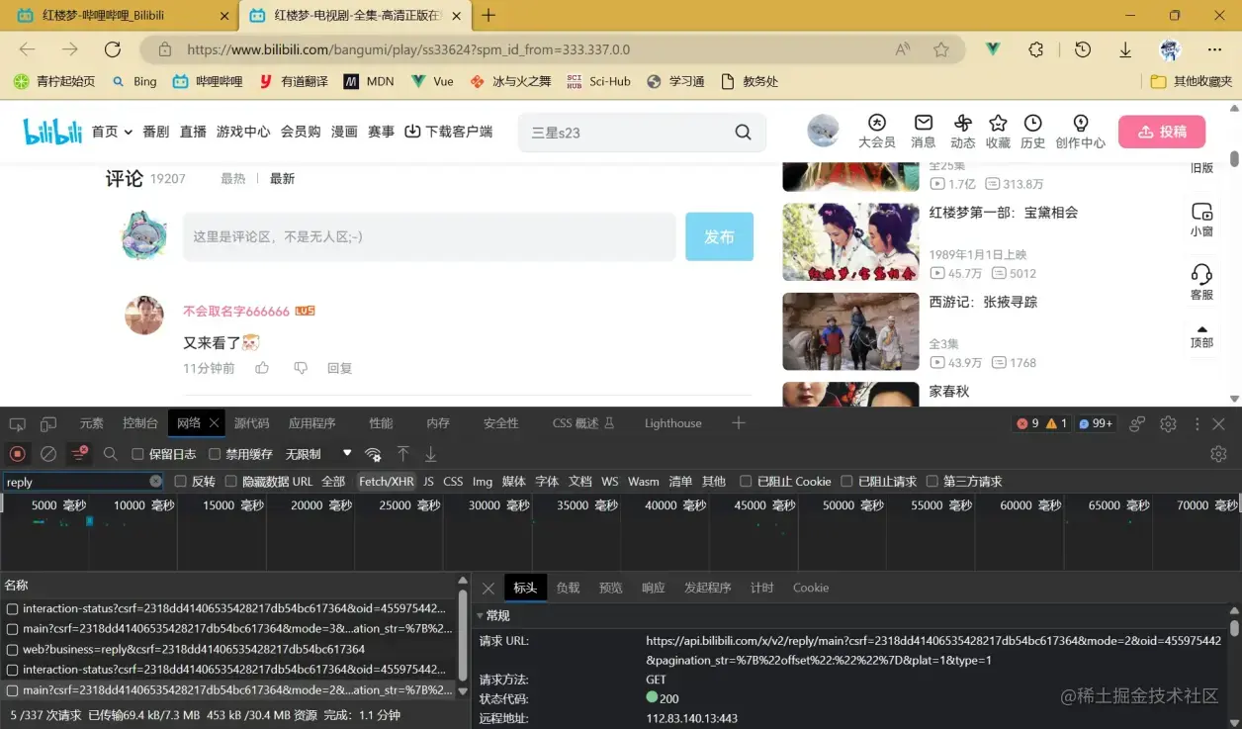Add a DevTools tab with the plus icon
Viewport: 1242px width, 729px height.
pyautogui.click(x=738, y=423)
